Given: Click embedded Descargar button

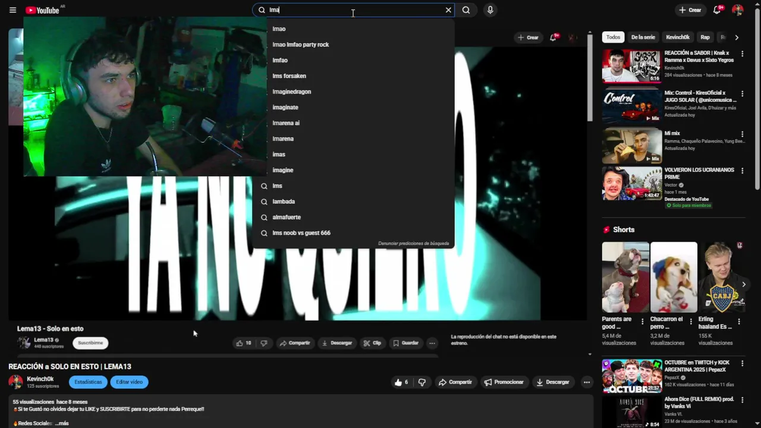Looking at the screenshot, I should [x=337, y=343].
